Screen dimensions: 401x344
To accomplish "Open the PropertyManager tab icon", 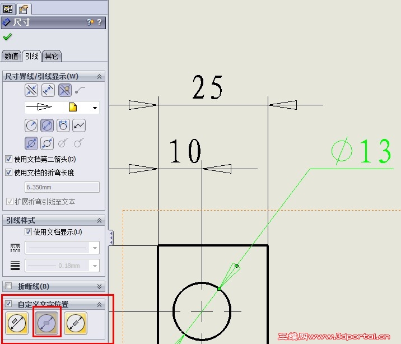I will pyautogui.click(x=24, y=9).
